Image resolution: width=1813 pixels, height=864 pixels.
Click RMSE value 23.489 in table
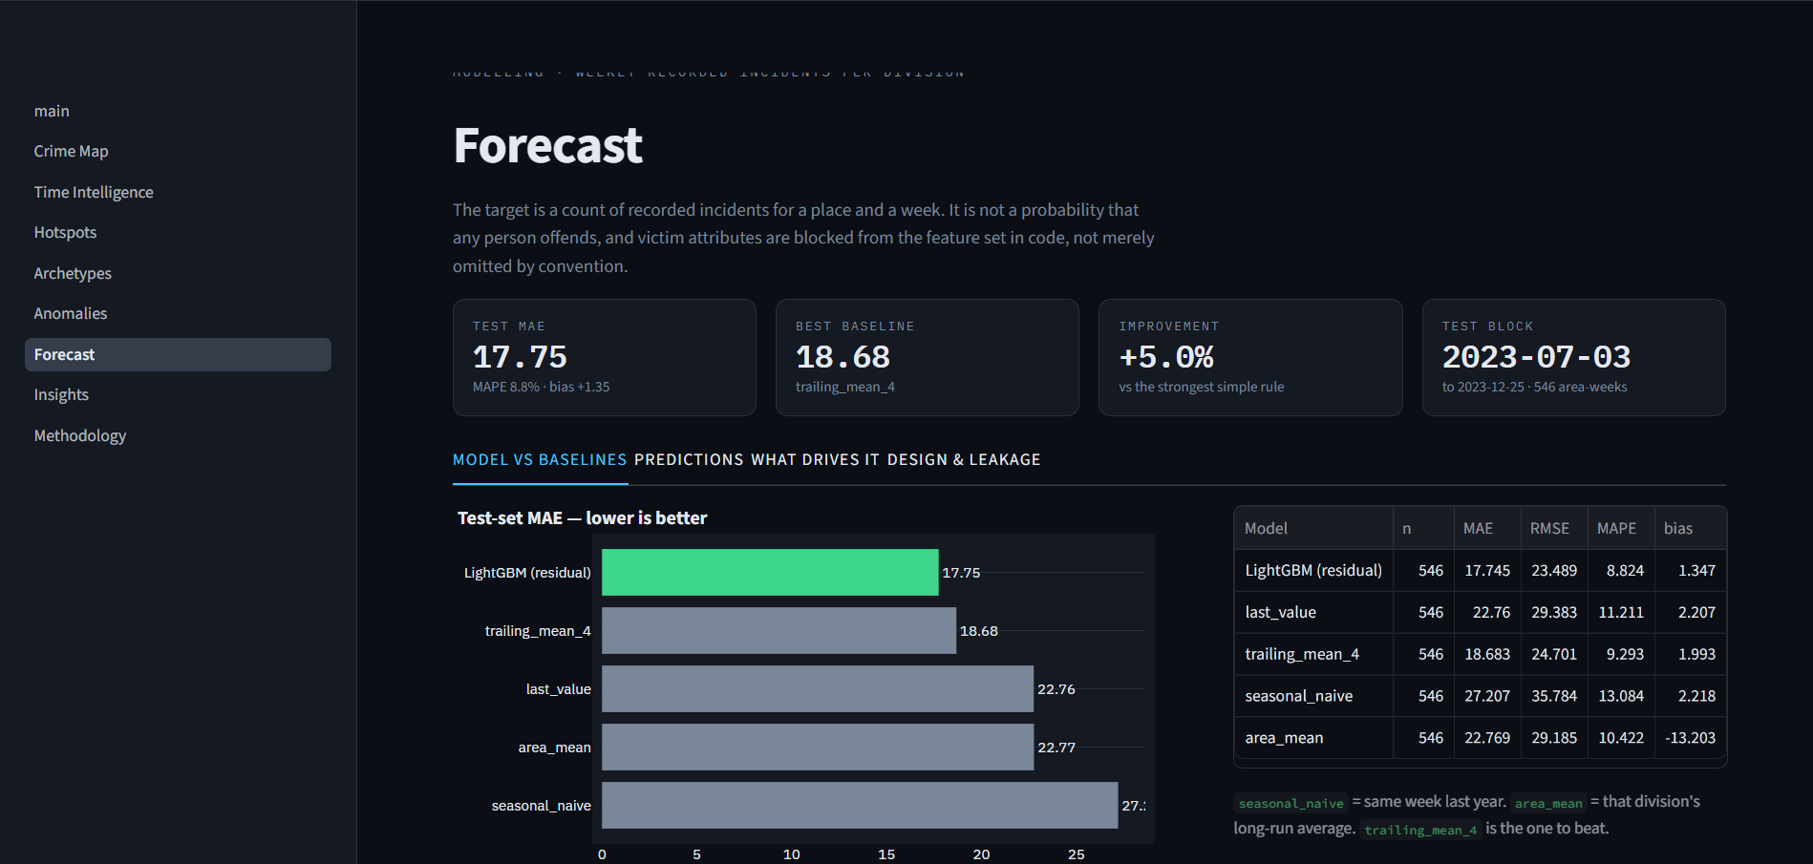click(x=1554, y=570)
